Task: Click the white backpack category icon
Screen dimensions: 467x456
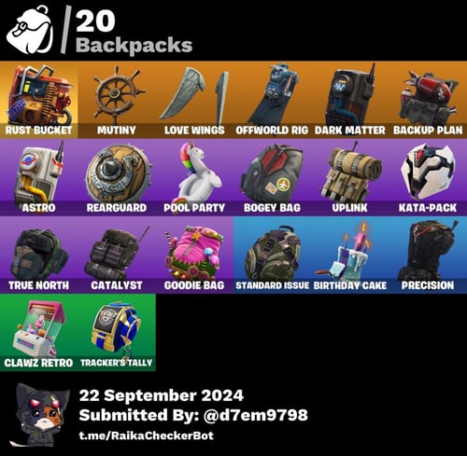Action: [30, 30]
